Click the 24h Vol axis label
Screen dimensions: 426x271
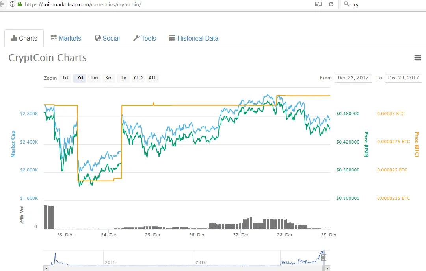point(21,215)
